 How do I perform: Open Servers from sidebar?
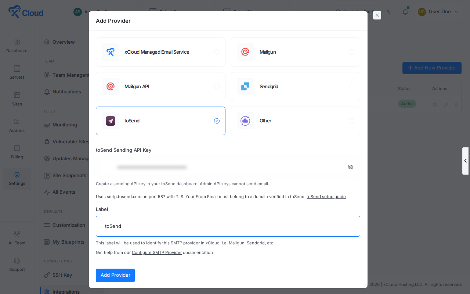(x=17, y=72)
